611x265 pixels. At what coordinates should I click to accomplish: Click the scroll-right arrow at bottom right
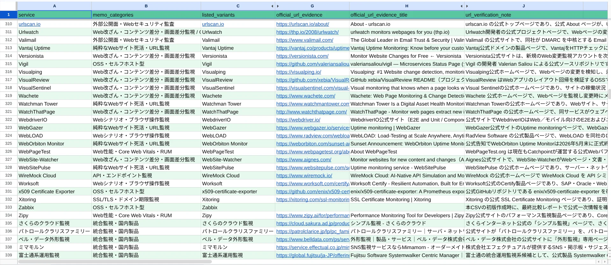click(x=605, y=262)
